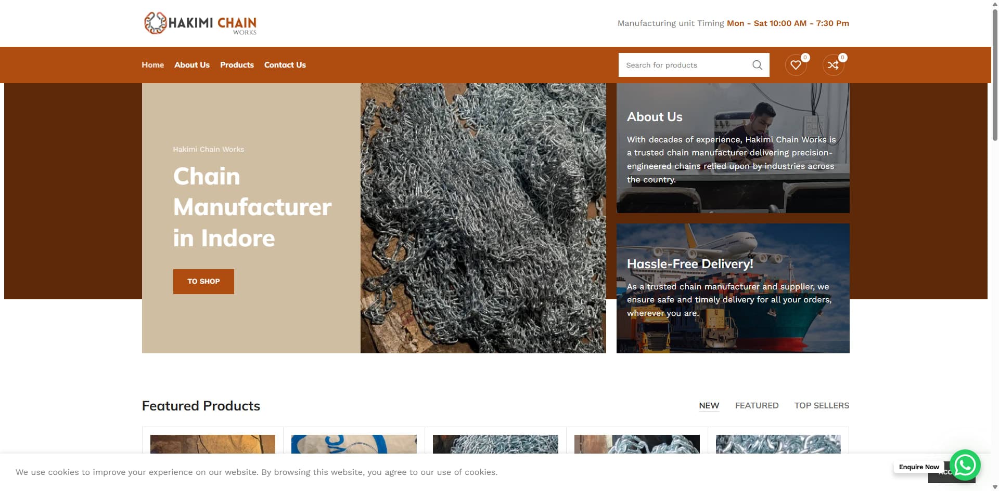
Task: Open fourth featured product thumbnail
Action: pos(637,444)
